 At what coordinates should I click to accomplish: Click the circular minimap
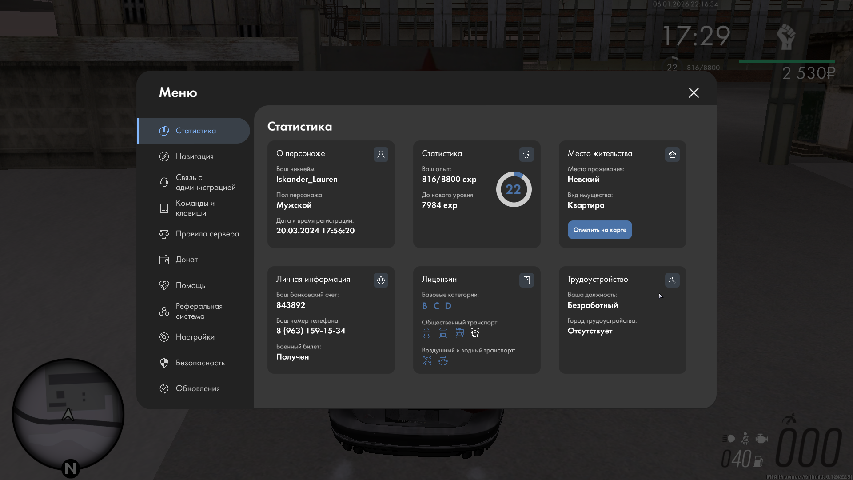point(68,414)
